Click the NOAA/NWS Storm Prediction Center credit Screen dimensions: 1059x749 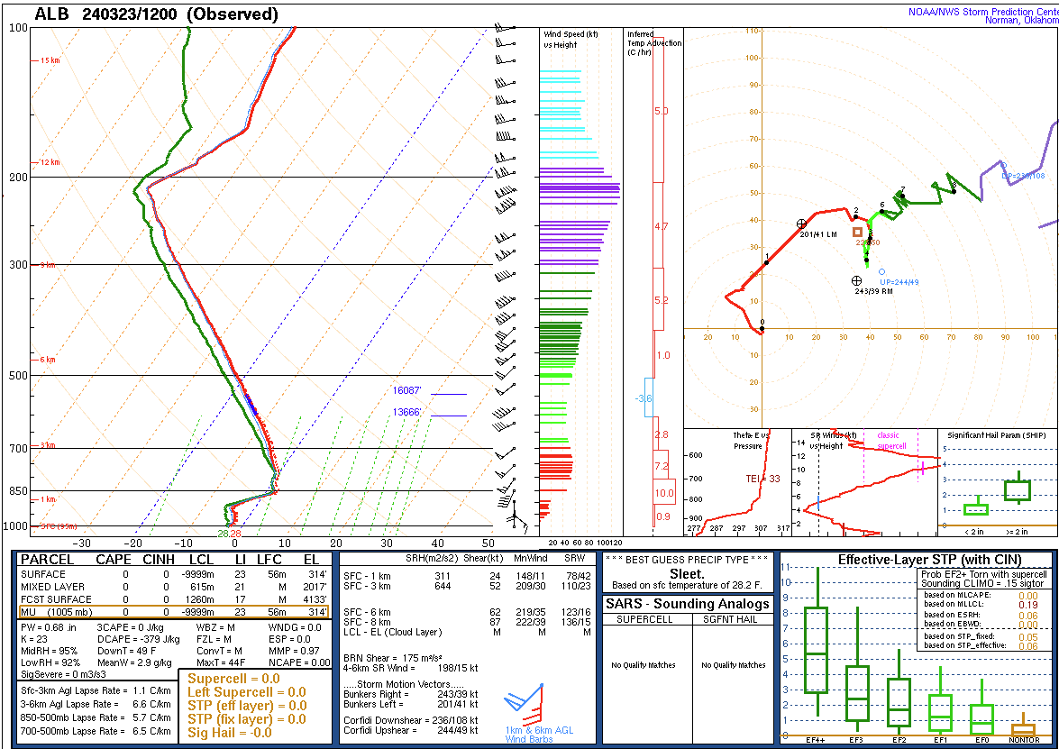pyautogui.click(x=983, y=15)
